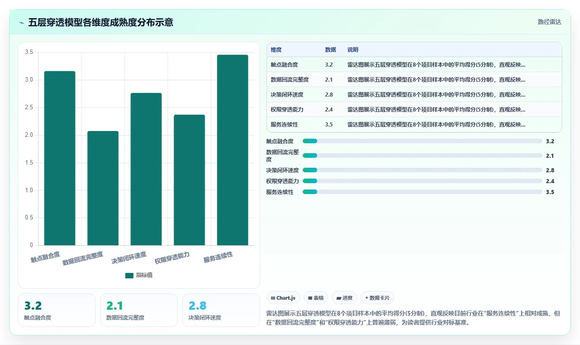
Task: Select the Chart.js chip
Action: [x=283, y=298]
